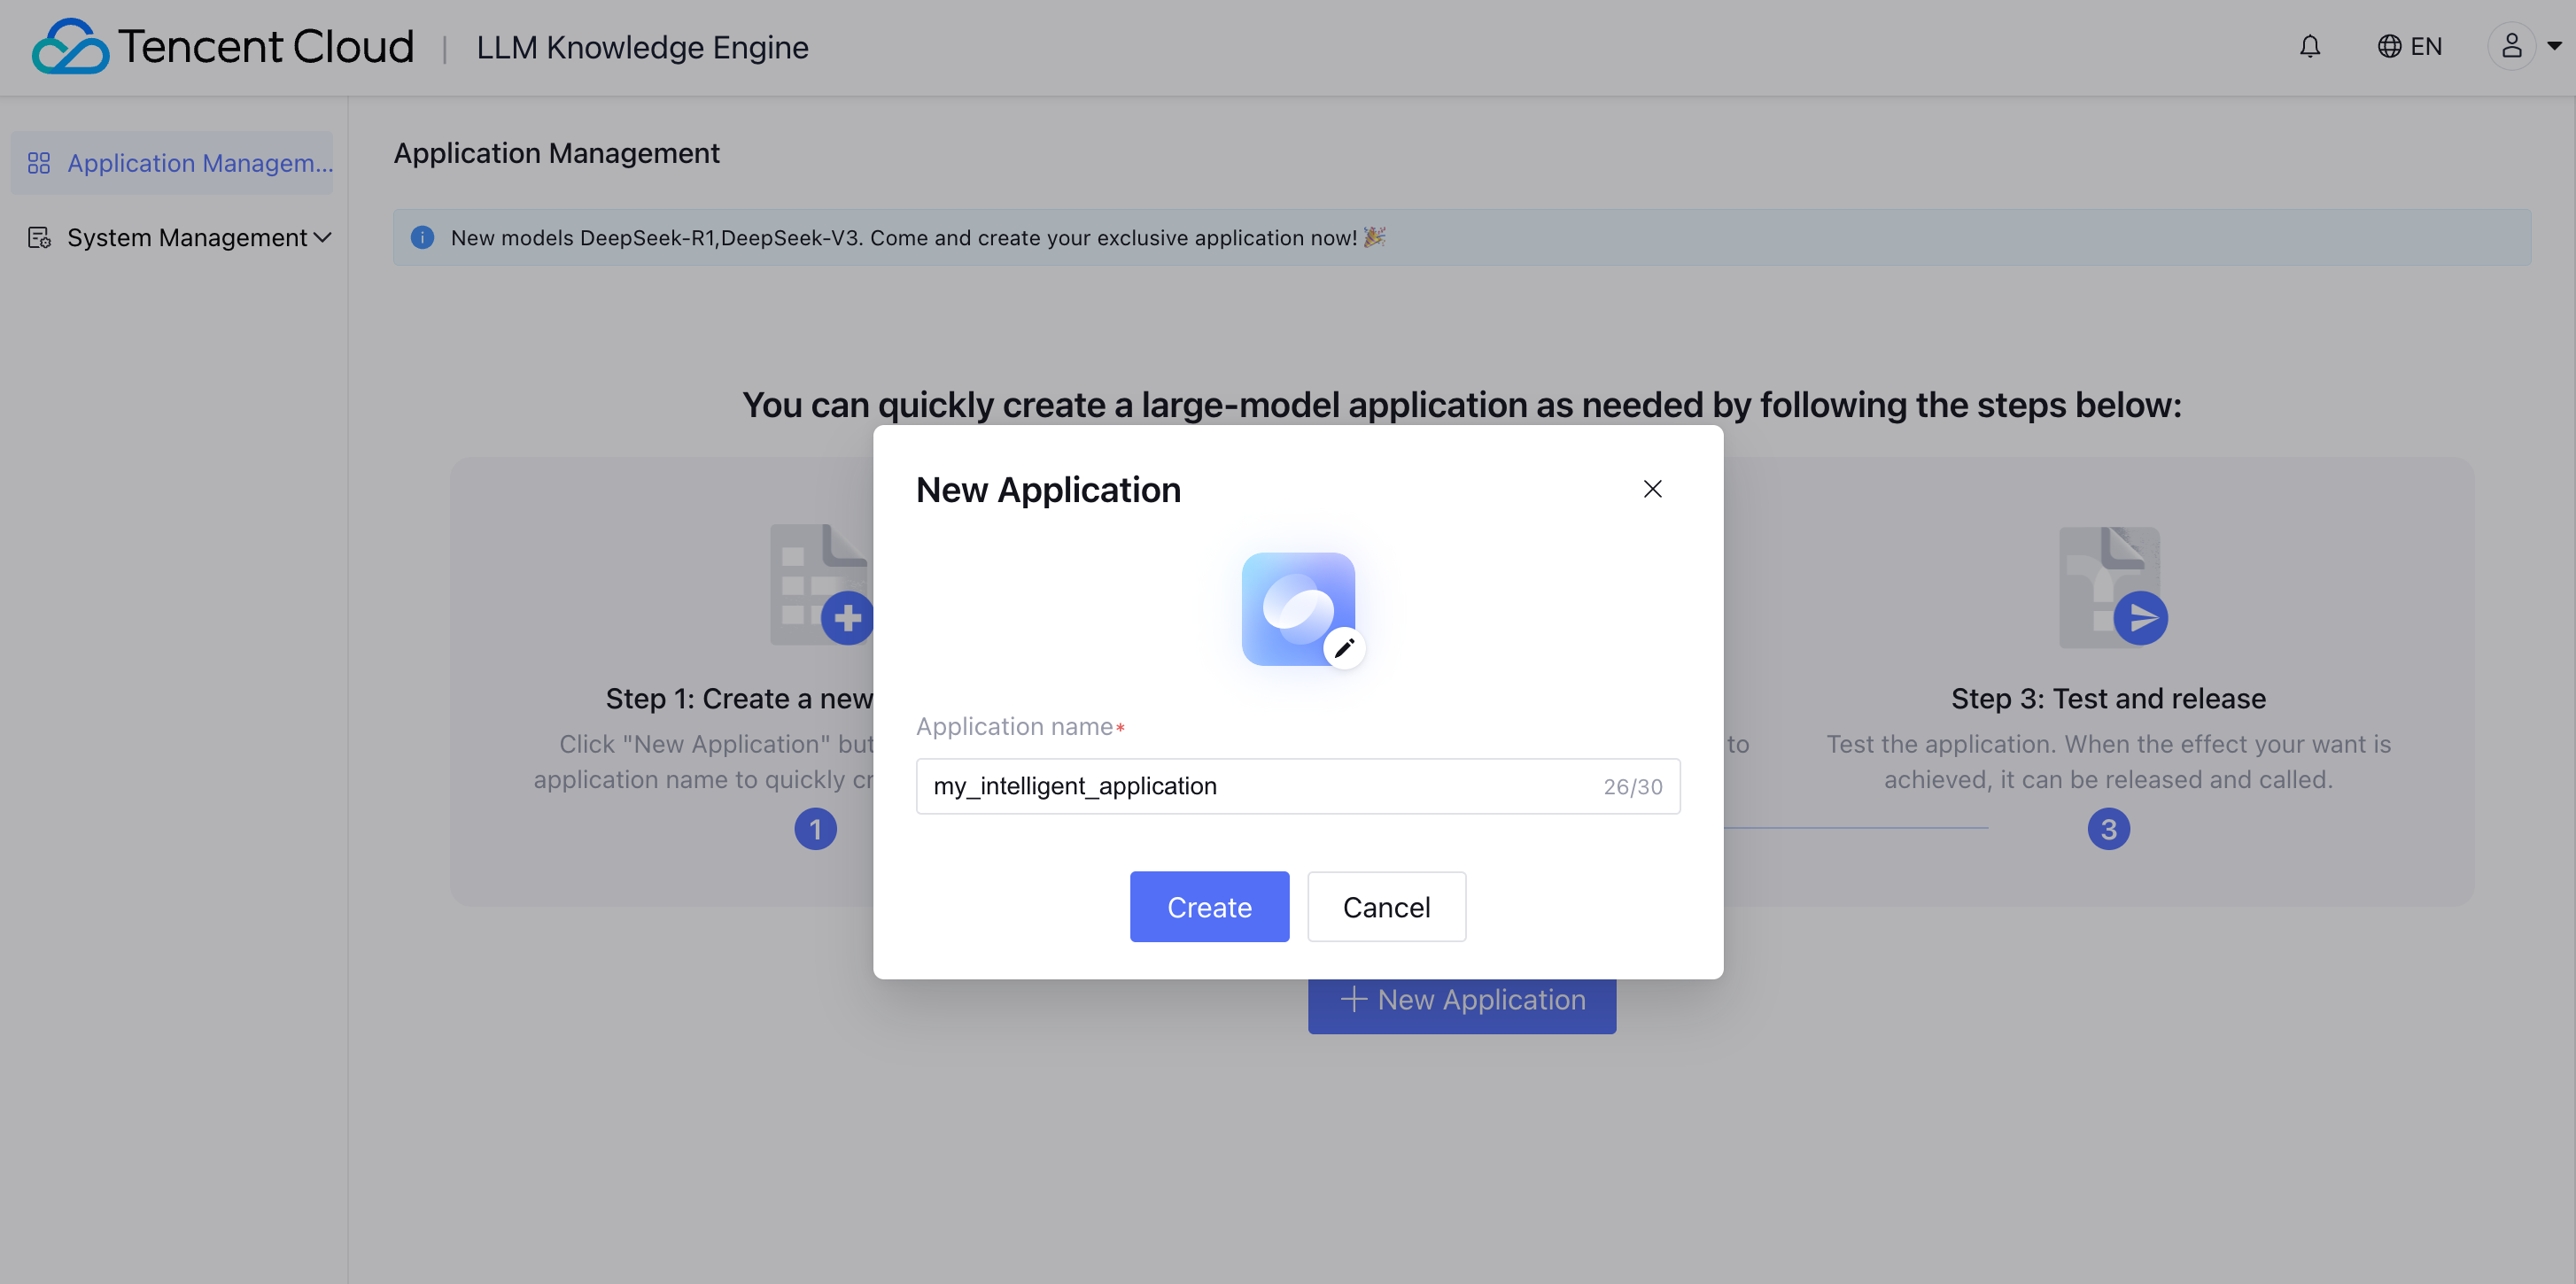Click the step 3 numbered circle
This screenshot has height=1284, width=2576.
[x=2108, y=829]
